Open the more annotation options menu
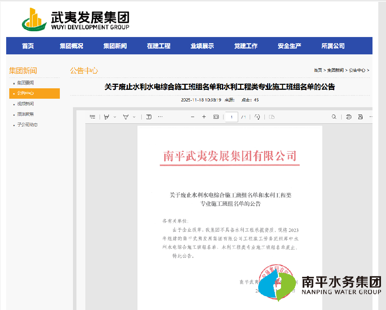 point(160,116)
